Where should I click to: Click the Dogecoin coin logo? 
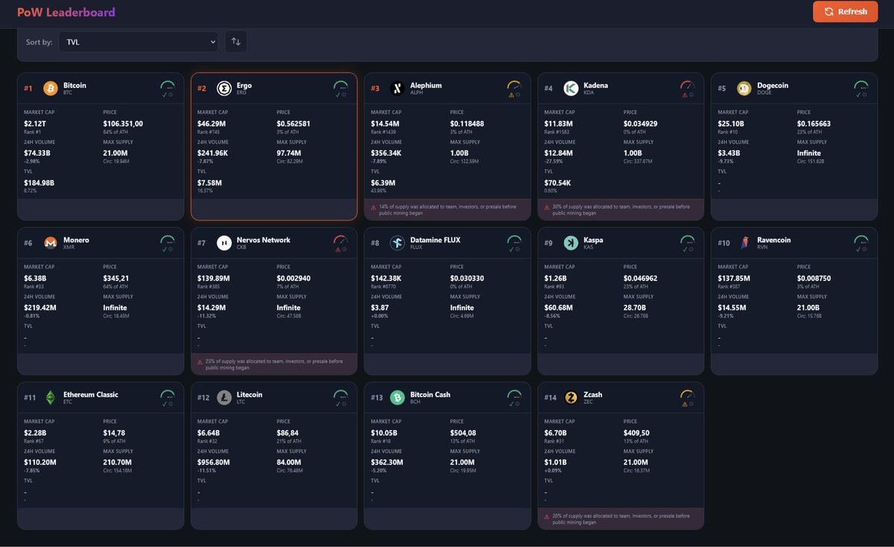(744, 89)
